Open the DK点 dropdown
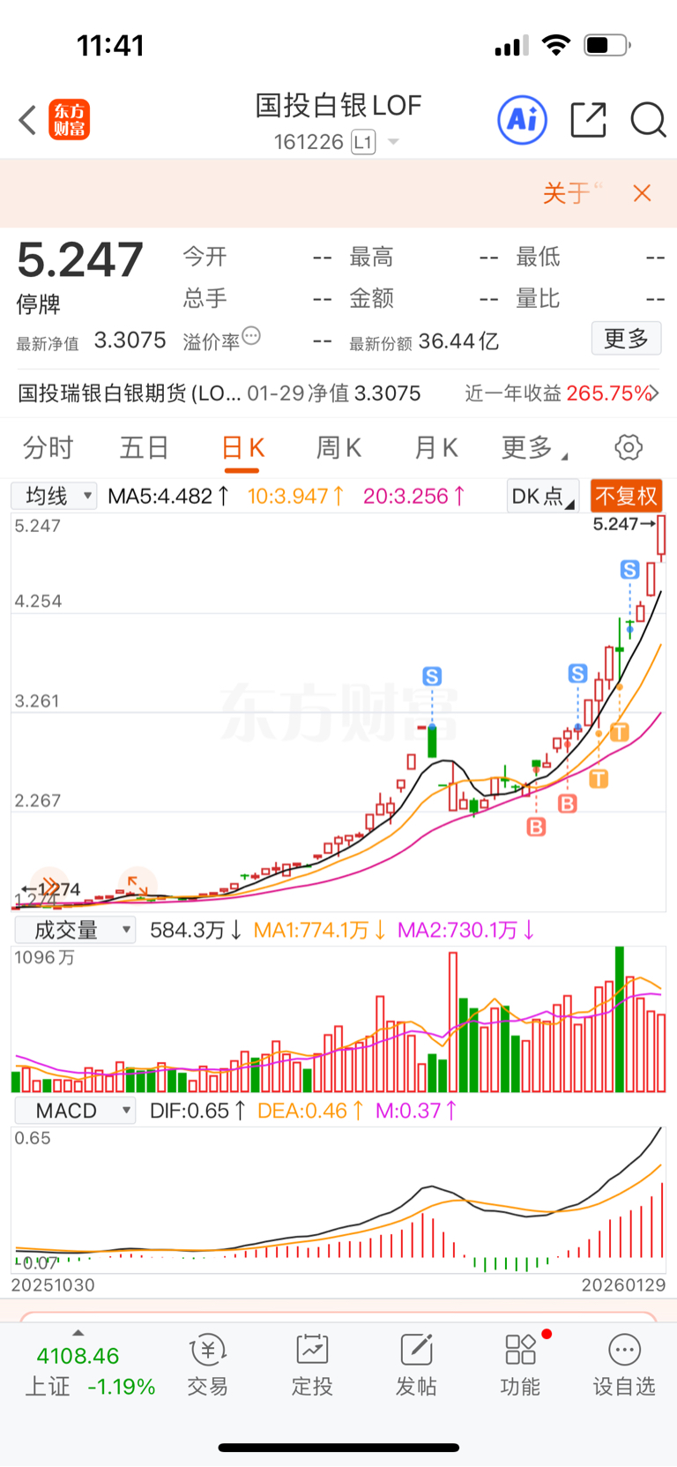 point(543,497)
